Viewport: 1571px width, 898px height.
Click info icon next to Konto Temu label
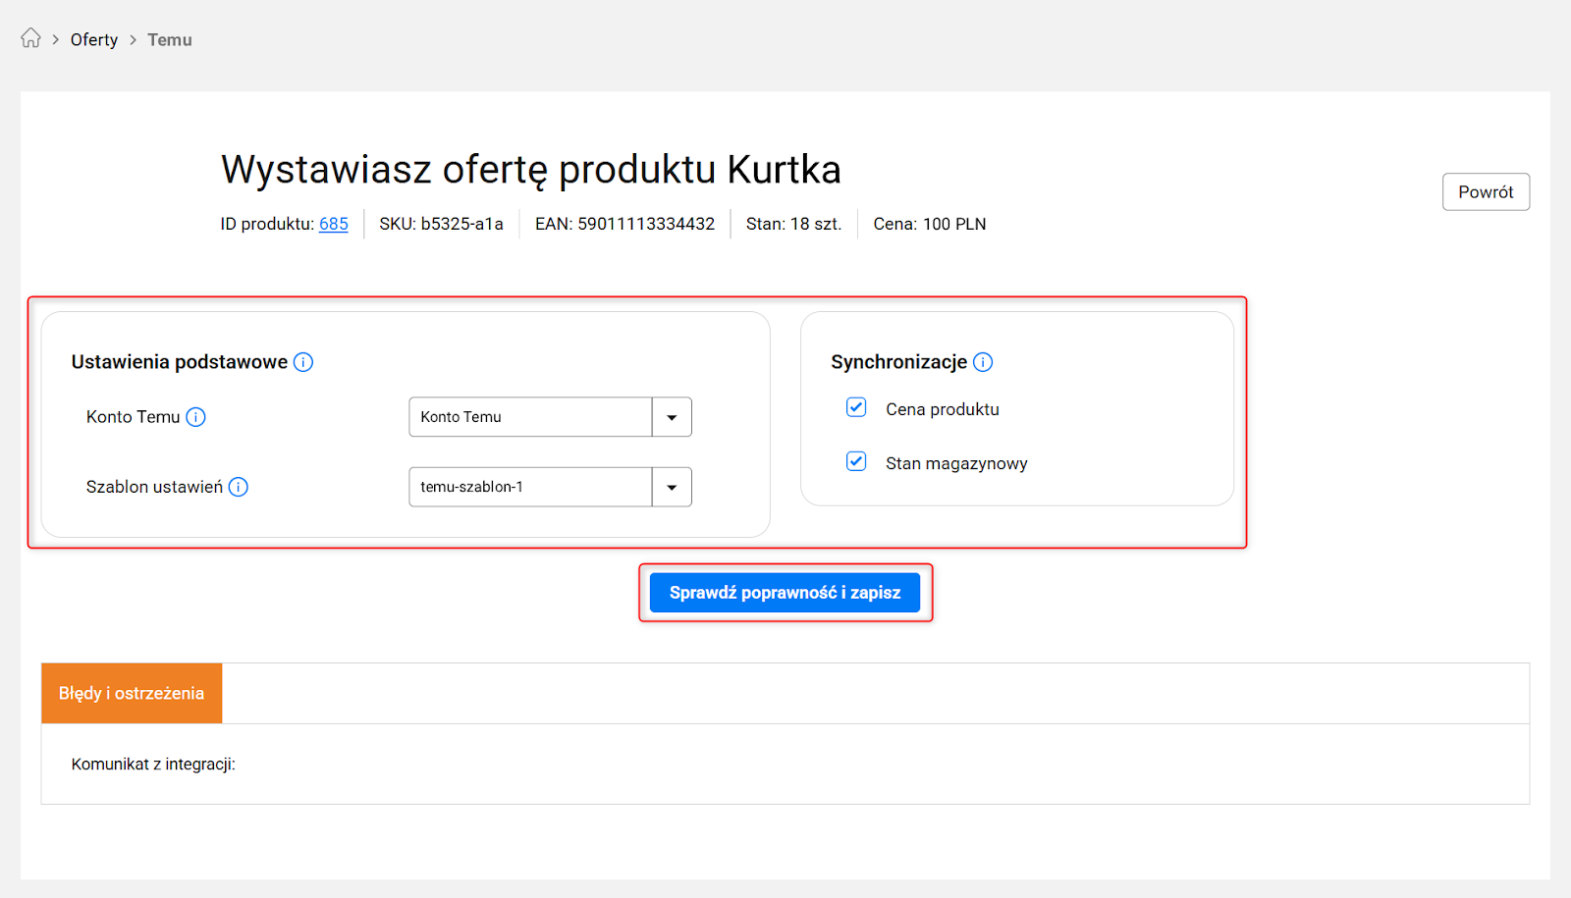[196, 417]
